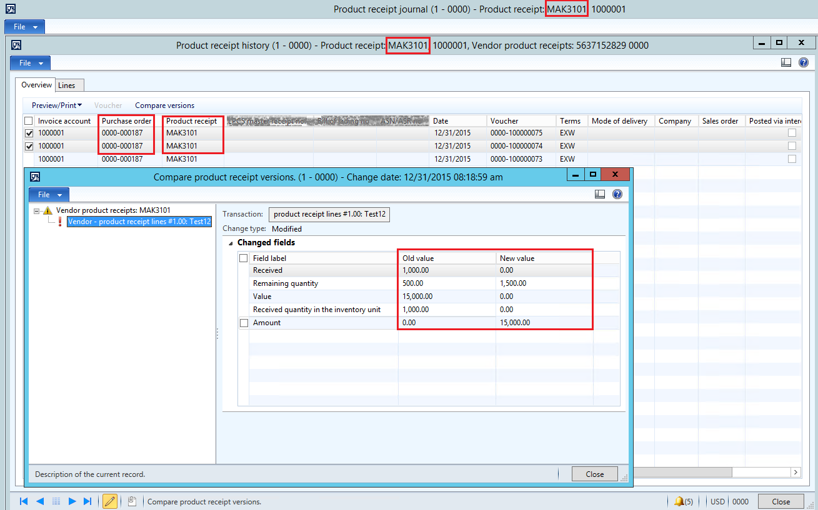The width and height of the screenshot is (818, 510).
Task: Click the previous record arrow
Action: pos(40,501)
